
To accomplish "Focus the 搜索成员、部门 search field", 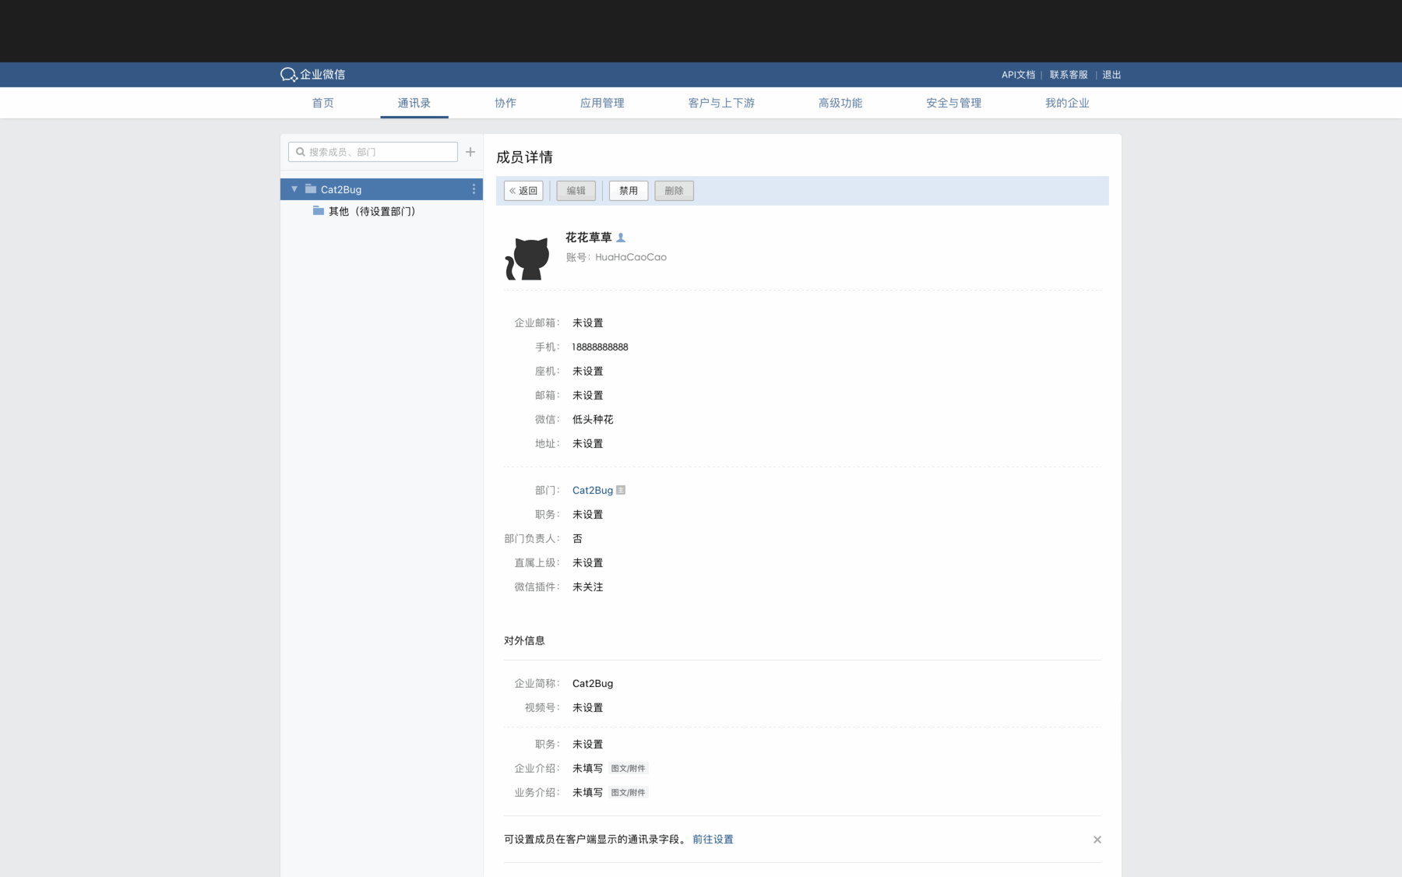I will tap(373, 152).
